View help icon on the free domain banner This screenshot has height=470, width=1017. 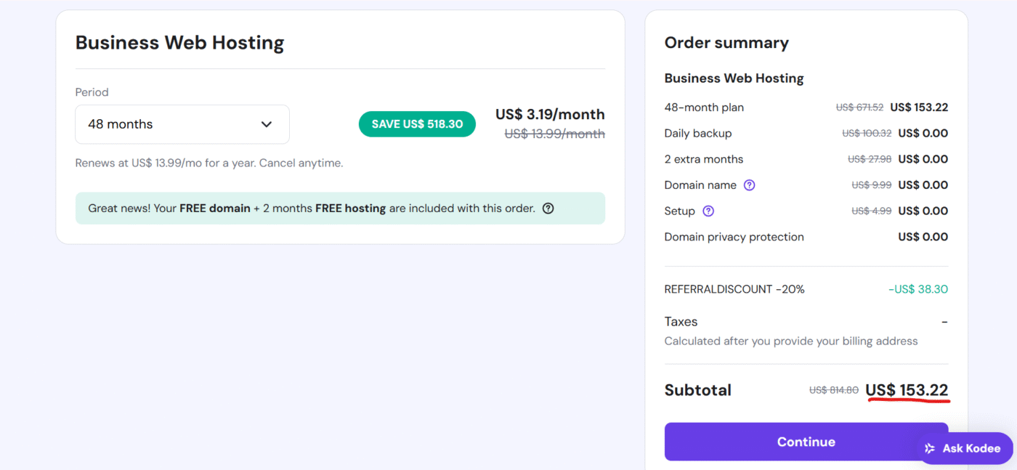548,208
